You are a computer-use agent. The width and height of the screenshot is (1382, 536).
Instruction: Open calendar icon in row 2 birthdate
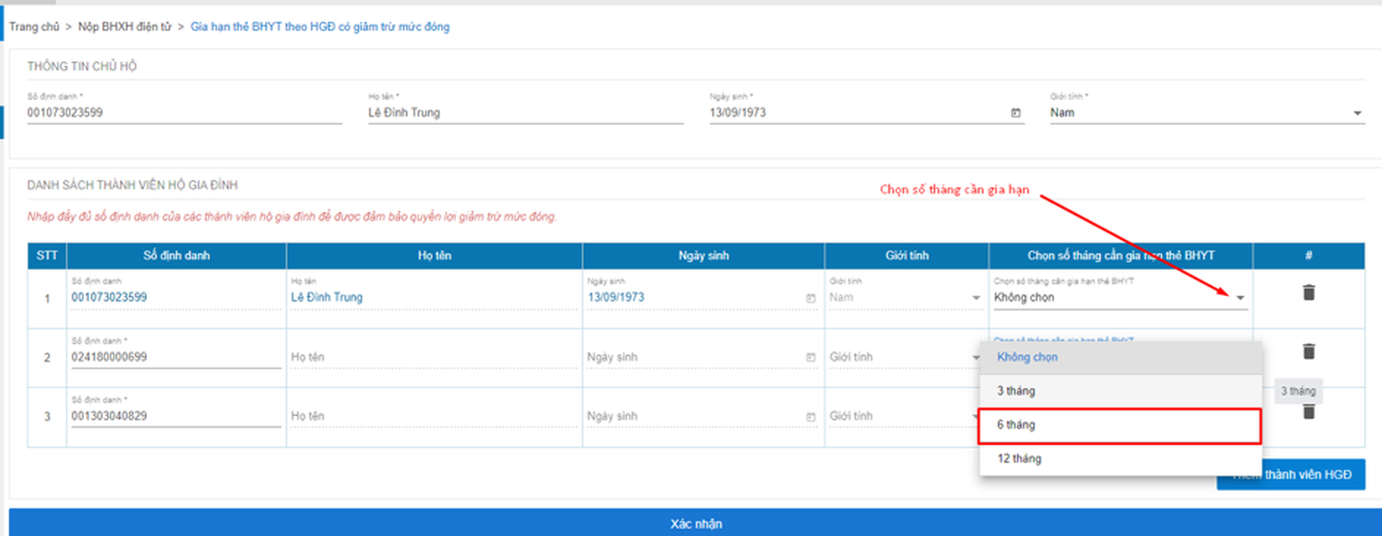(810, 357)
